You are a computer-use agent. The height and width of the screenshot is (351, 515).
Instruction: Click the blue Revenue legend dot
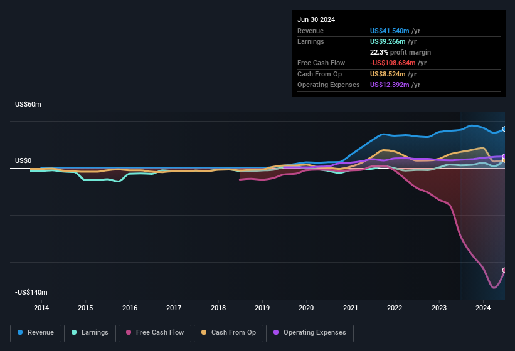tap(21, 333)
